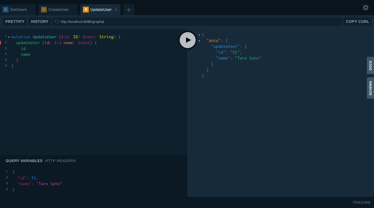Click the reload schema icon in the URL bar
The height and width of the screenshot is (208, 374).
click(56, 22)
